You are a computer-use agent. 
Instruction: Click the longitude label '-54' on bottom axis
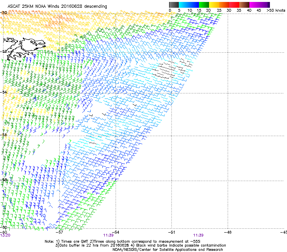click(x=116, y=232)
